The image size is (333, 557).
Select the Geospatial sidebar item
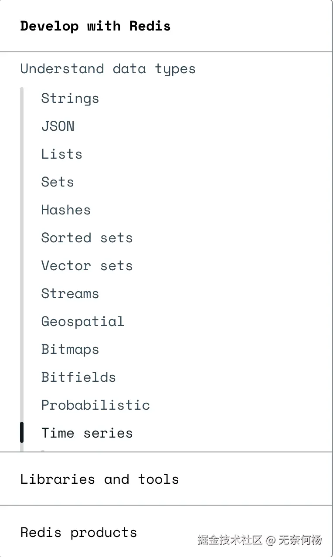(x=82, y=322)
